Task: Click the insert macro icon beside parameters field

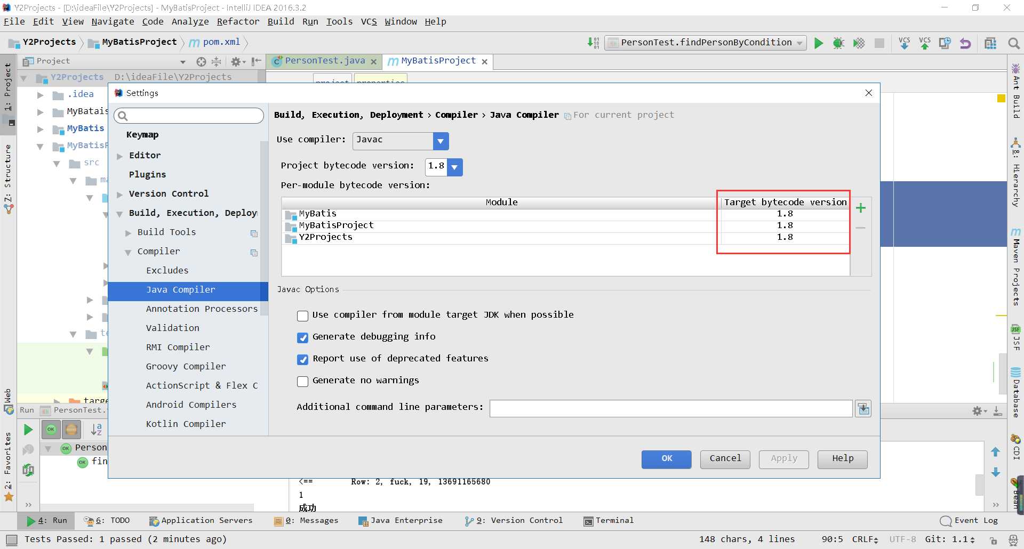Action: point(863,409)
